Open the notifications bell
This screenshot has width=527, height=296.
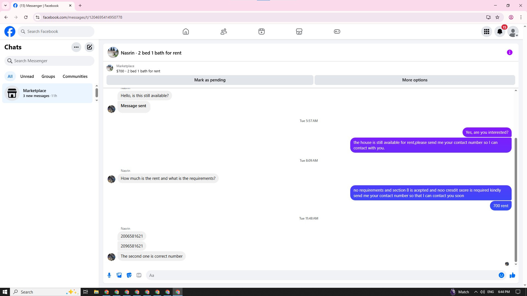[x=500, y=32]
